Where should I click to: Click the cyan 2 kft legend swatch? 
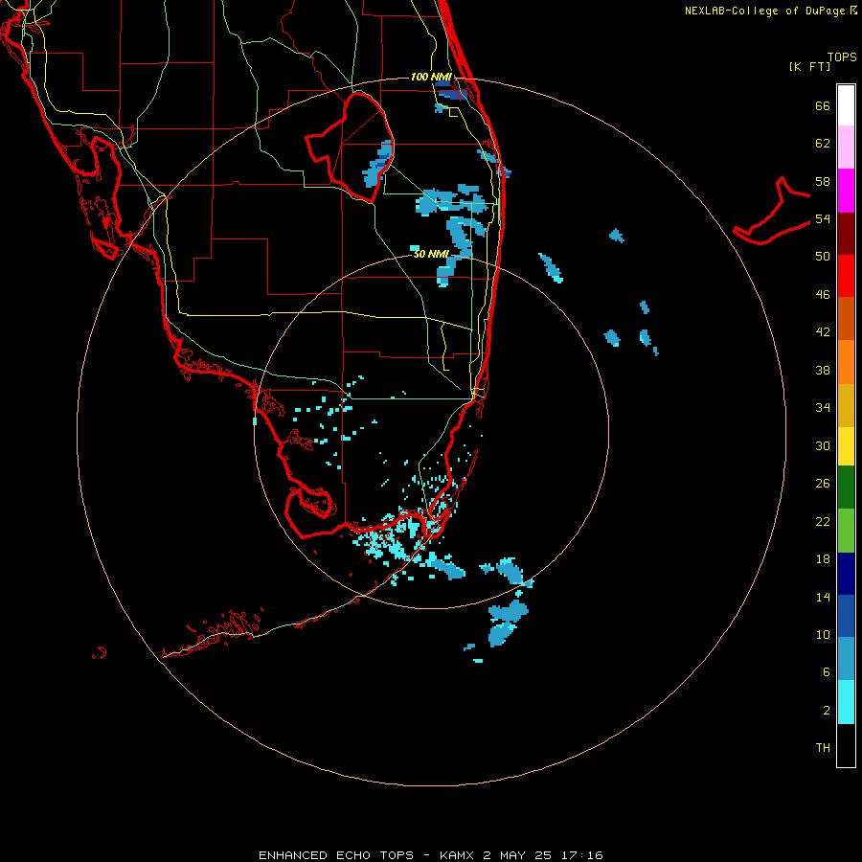(846, 702)
